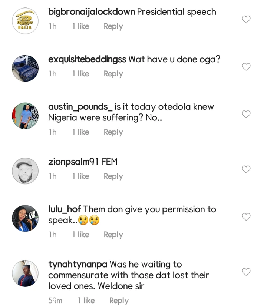The image size is (267, 305).
Task: Heart the austin_pounds_ comment
Action: (x=246, y=114)
